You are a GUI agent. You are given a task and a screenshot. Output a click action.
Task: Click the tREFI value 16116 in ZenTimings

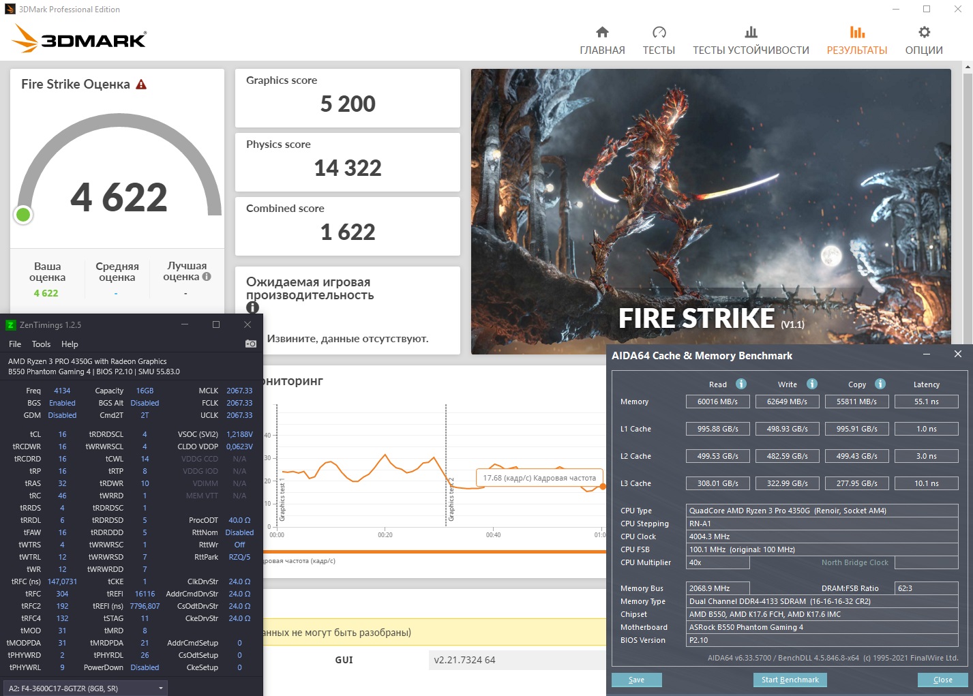coord(145,594)
